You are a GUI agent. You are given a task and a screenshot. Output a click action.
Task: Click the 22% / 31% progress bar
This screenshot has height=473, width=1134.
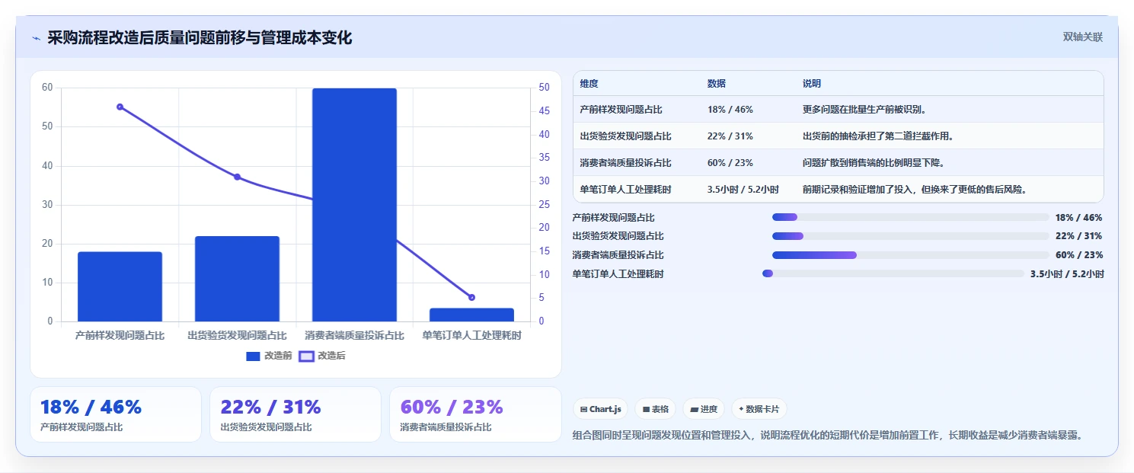(x=910, y=236)
